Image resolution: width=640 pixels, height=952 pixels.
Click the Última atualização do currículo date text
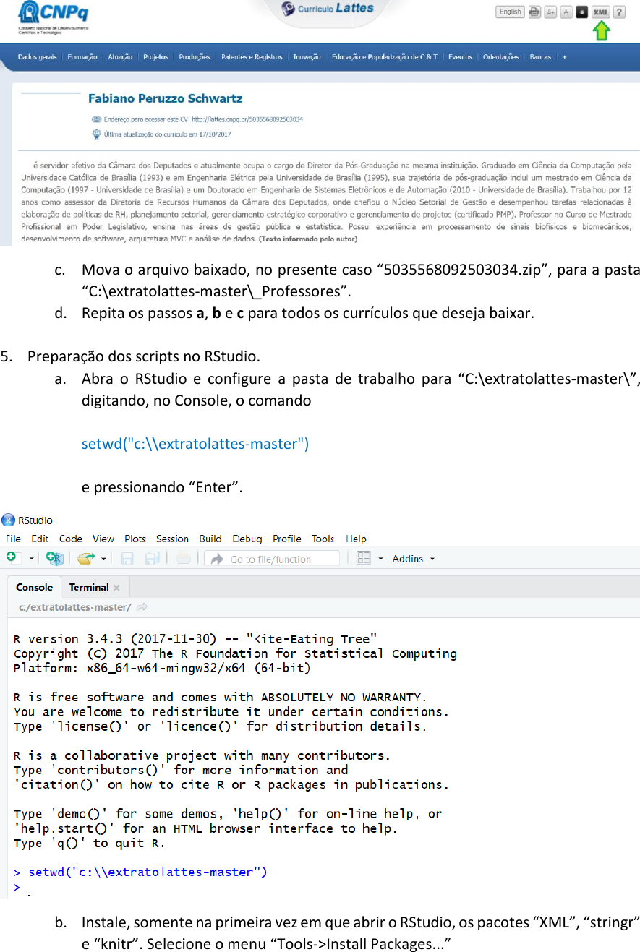coord(166,134)
